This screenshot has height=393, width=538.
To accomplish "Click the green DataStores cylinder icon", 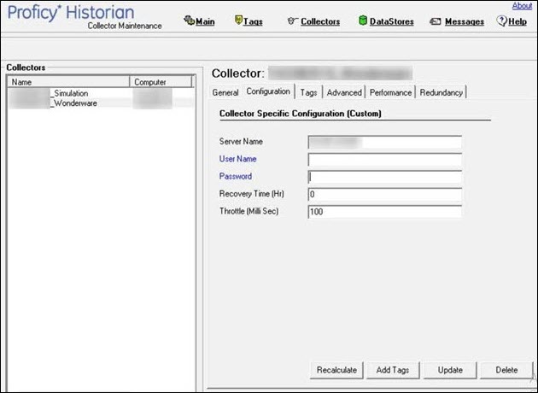I will 363,21.
